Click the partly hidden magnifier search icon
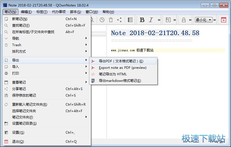This screenshot has width=231, height=147. click(x=92, y=20)
